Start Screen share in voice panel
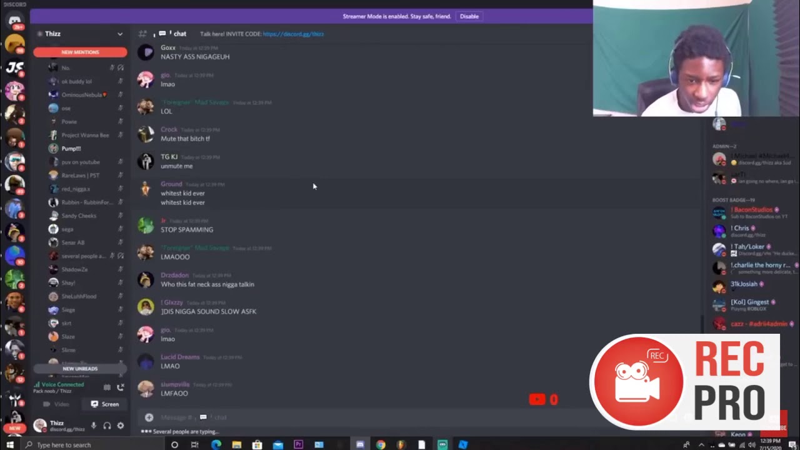This screenshot has width=800, height=450. click(104, 404)
